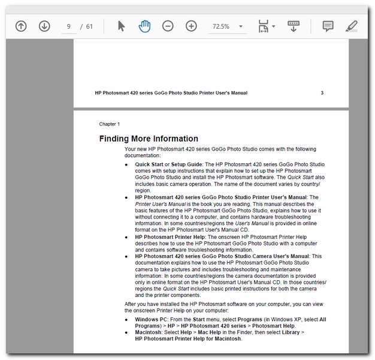Click the Chapter 1 label on page

pyautogui.click(x=110, y=124)
